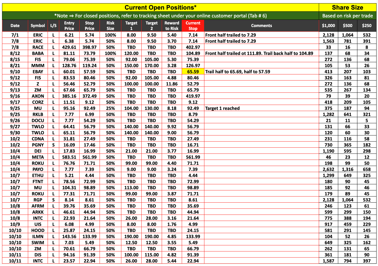Click the 11.86 reward to risk value
The width and height of the screenshot is (378, 266).
[172, 84]
